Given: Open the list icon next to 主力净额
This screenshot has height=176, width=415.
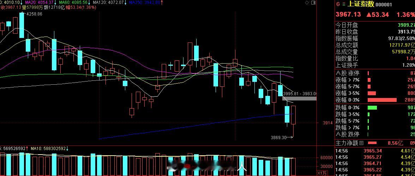Looking at the screenshot, I should (361, 143).
